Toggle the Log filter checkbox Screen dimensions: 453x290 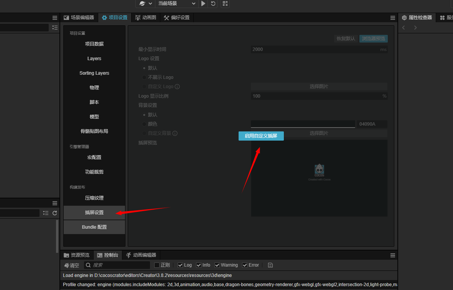[x=180, y=265]
